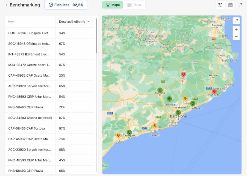Image resolution: width=247 pixels, height=176 pixels.
Task: Click the 34% deviation value
Action: 62,33
